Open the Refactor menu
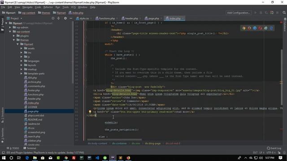 pyautogui.click(x=48, y=7)
